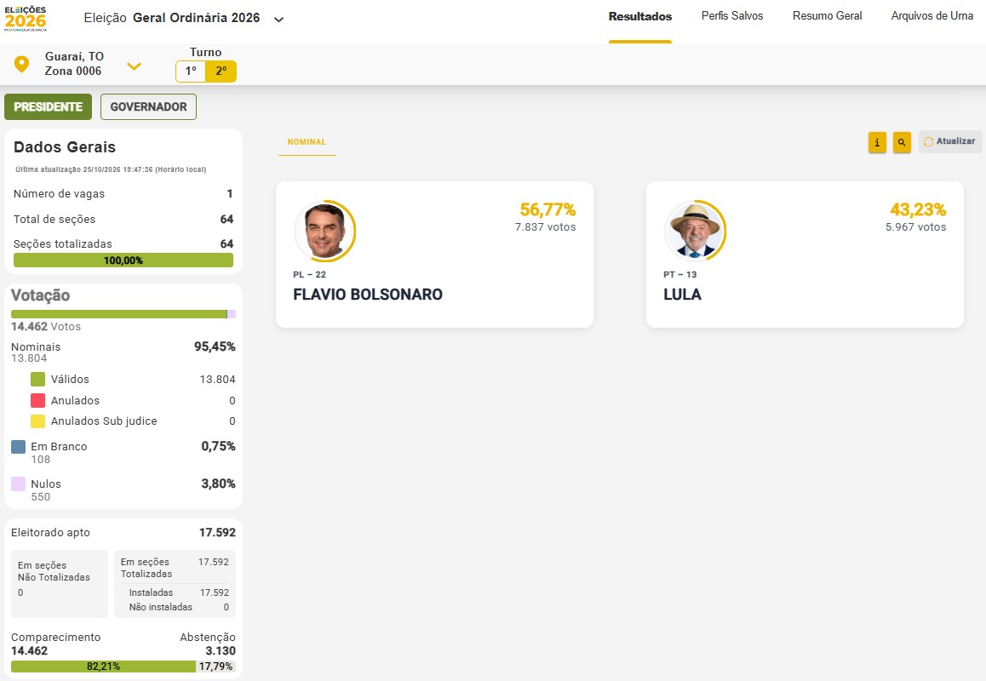Switch to the Resultados tab
Screen dimensions: 986x681
(x=640, y=16)
